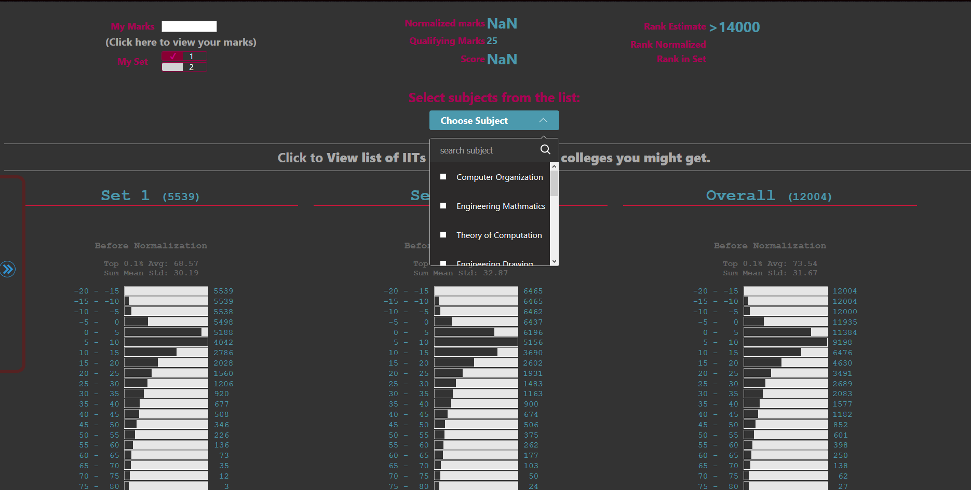Click the Set 1 (5539) section heading
971x490 pixels.
pos(149,195)
